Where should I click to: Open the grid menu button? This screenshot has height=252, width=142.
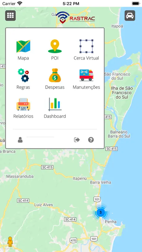click(x=10, y=16)
